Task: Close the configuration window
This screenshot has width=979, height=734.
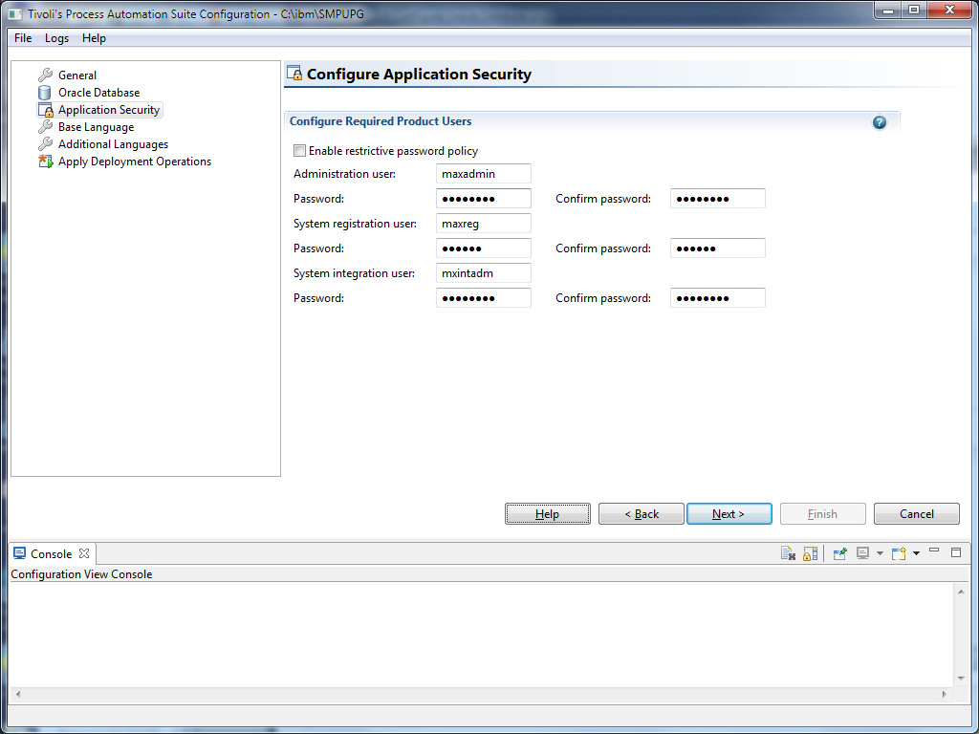Action: (x=949, y=11)
